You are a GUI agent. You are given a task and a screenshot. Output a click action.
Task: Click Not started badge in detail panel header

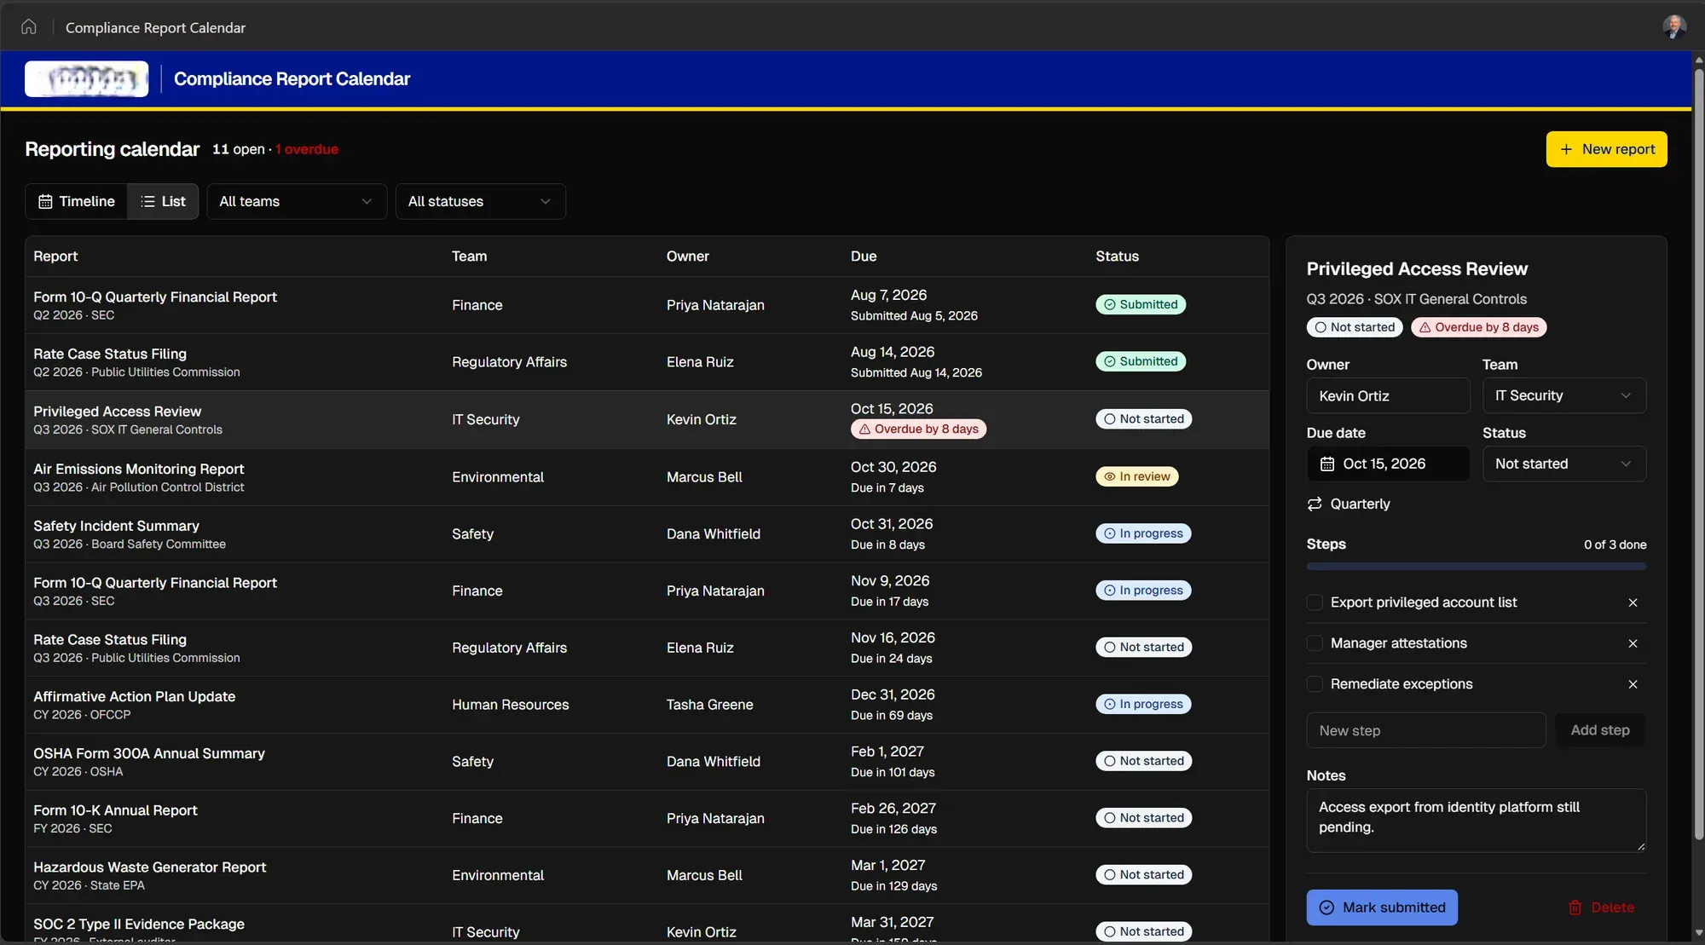point(1354,327)
